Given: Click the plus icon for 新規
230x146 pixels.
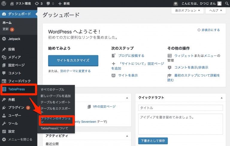Looking at the screenshot, I should pos(60,4).
